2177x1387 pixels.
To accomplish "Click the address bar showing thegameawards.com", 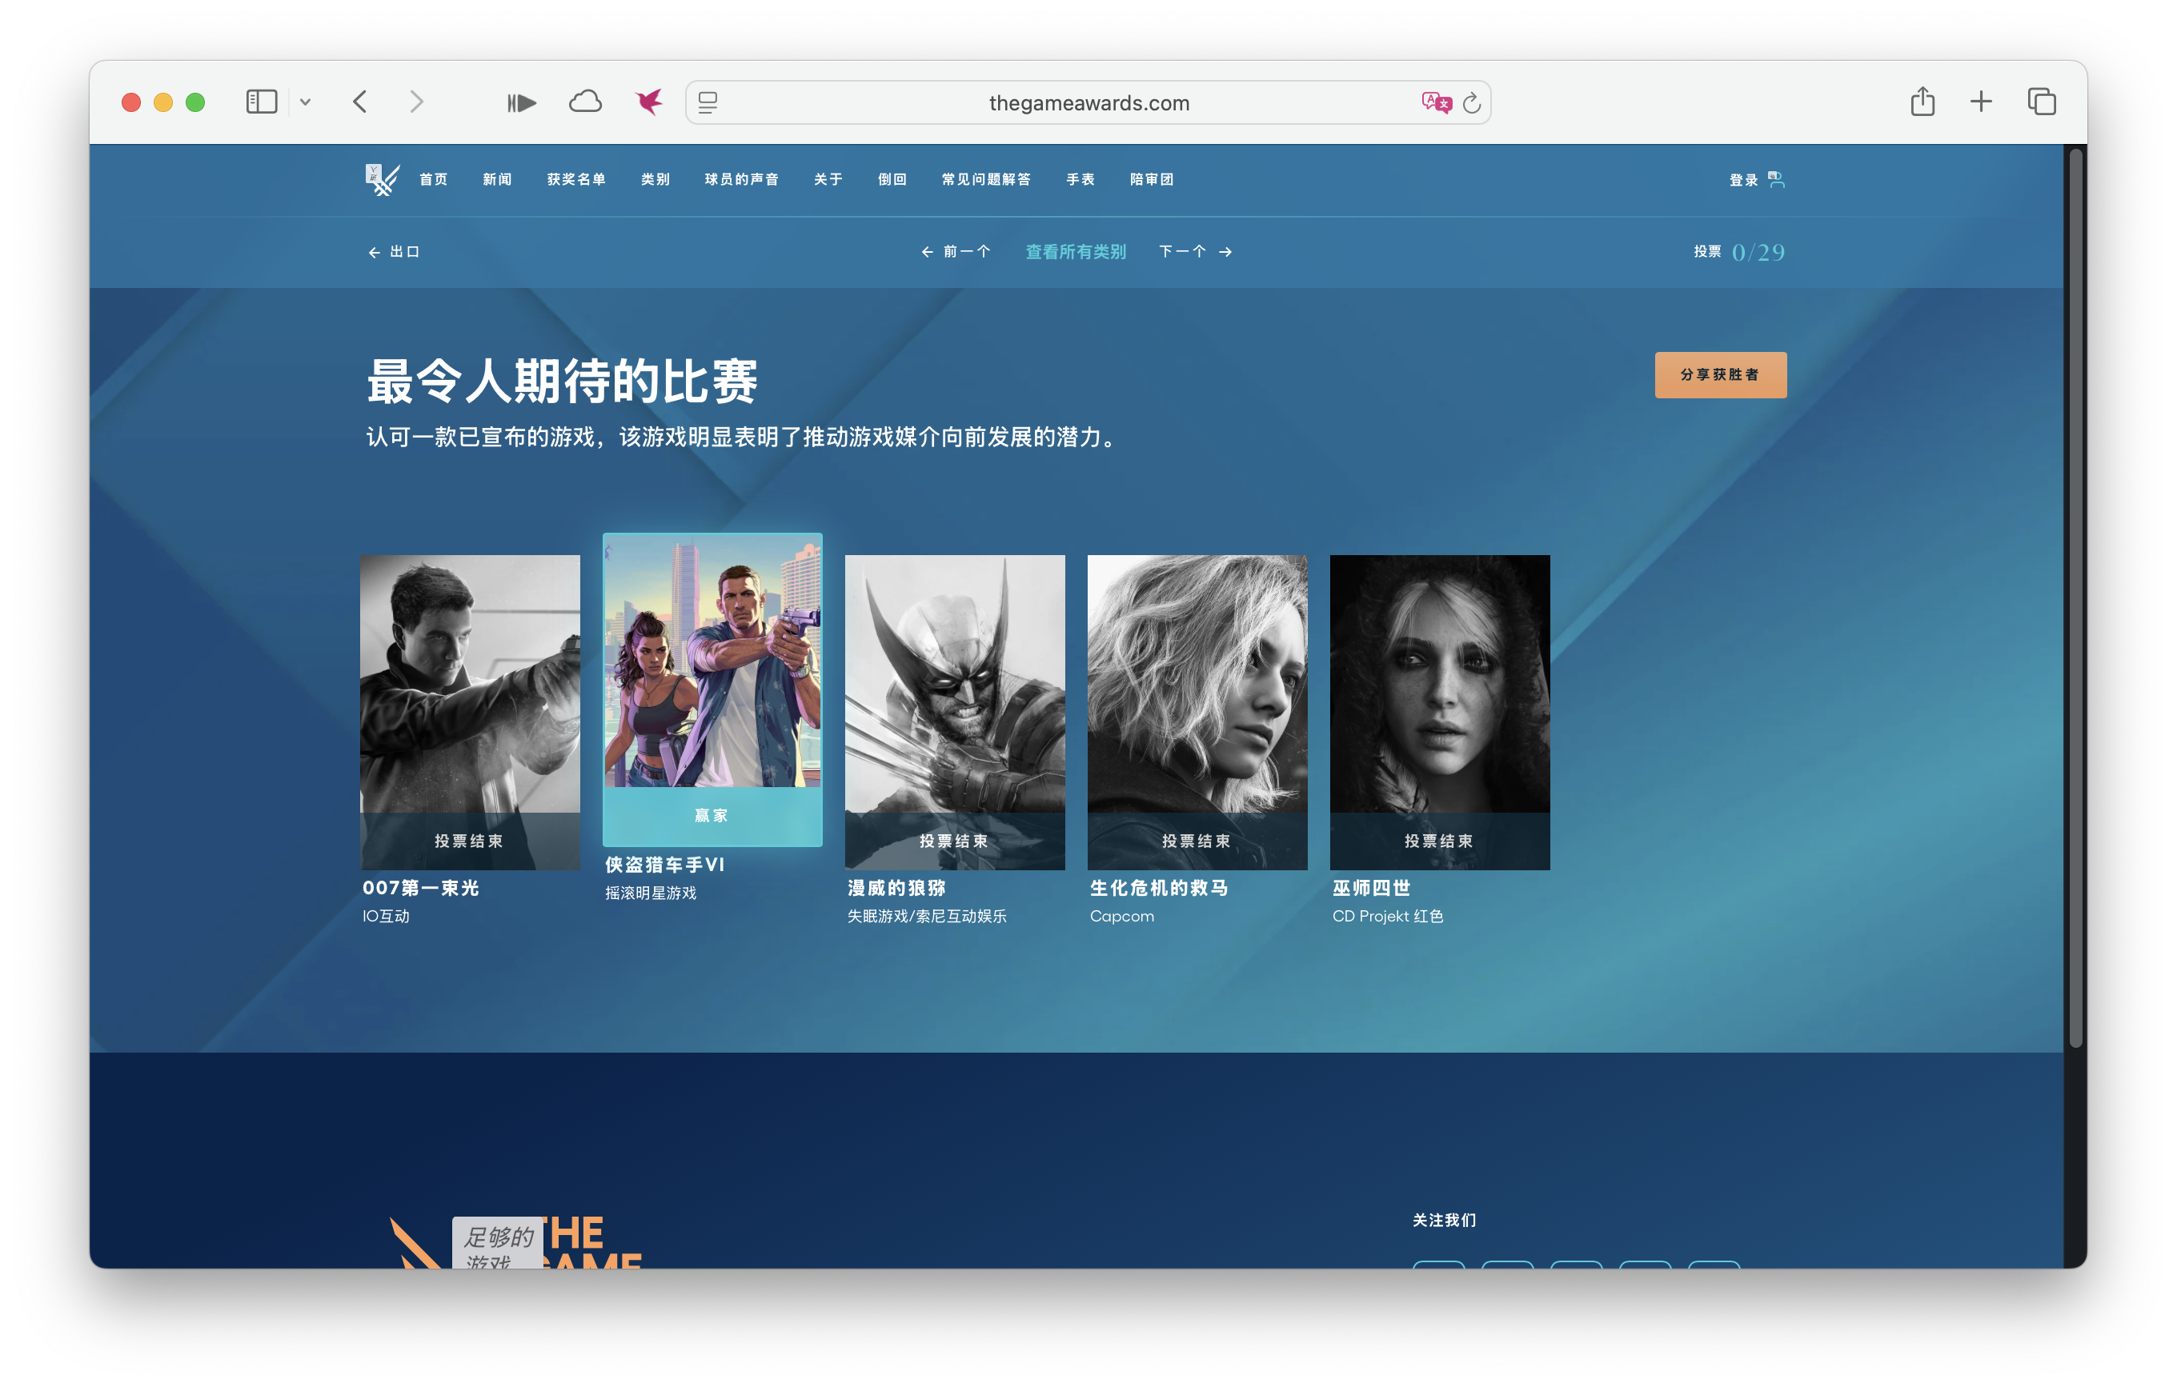I will pyautogui.click(x=1088, y=102).
